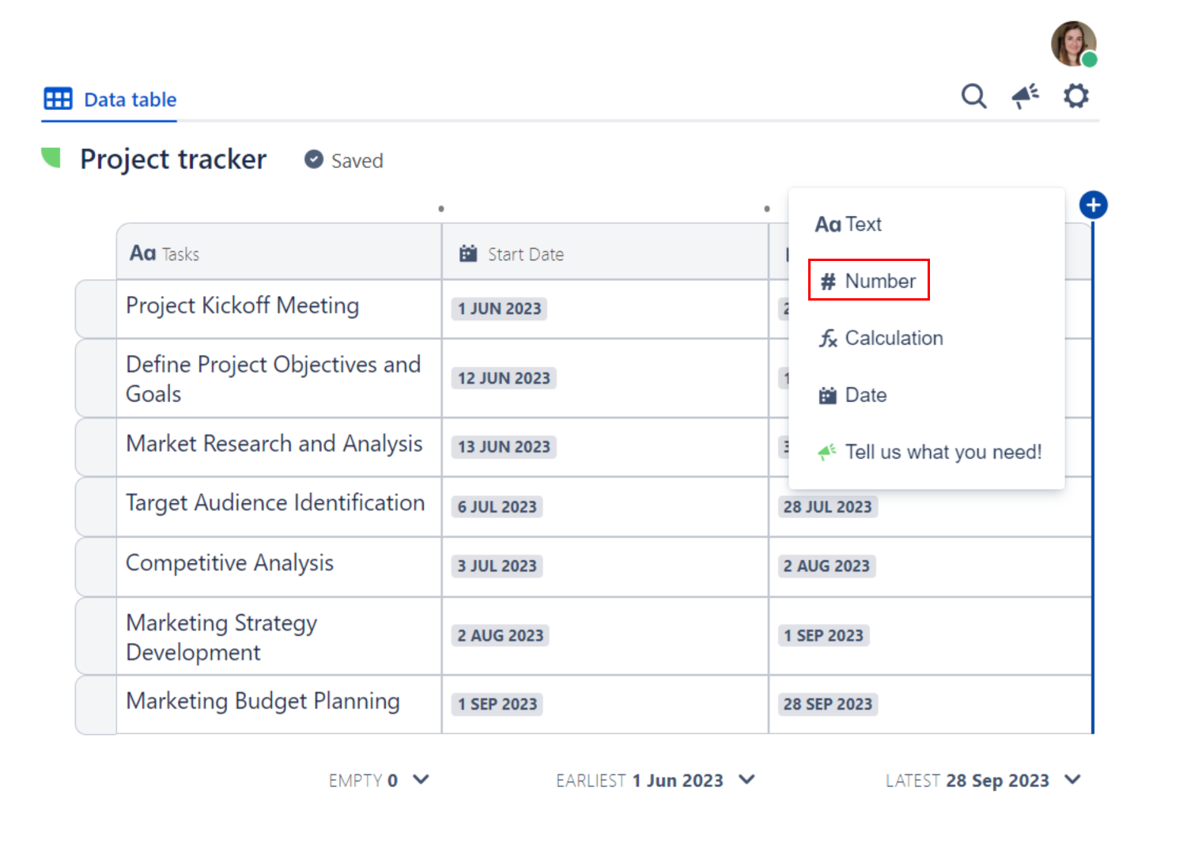Click the Aa icon in Tasks header
This screenshot has height=844, width=1202.
pyautogui.click(x=143, y=254)
